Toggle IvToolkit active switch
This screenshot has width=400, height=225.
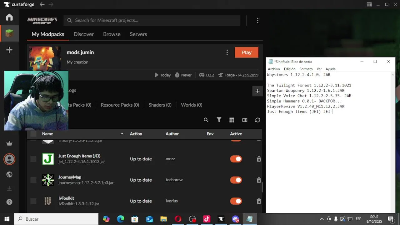click(236, 201)
